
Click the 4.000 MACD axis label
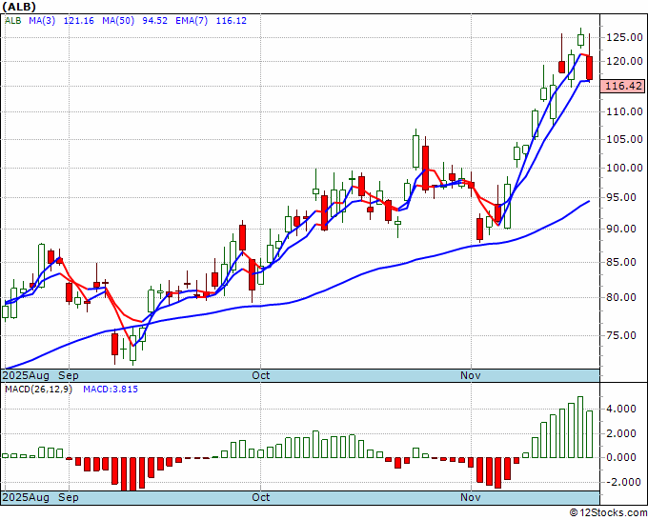[623, 409]
